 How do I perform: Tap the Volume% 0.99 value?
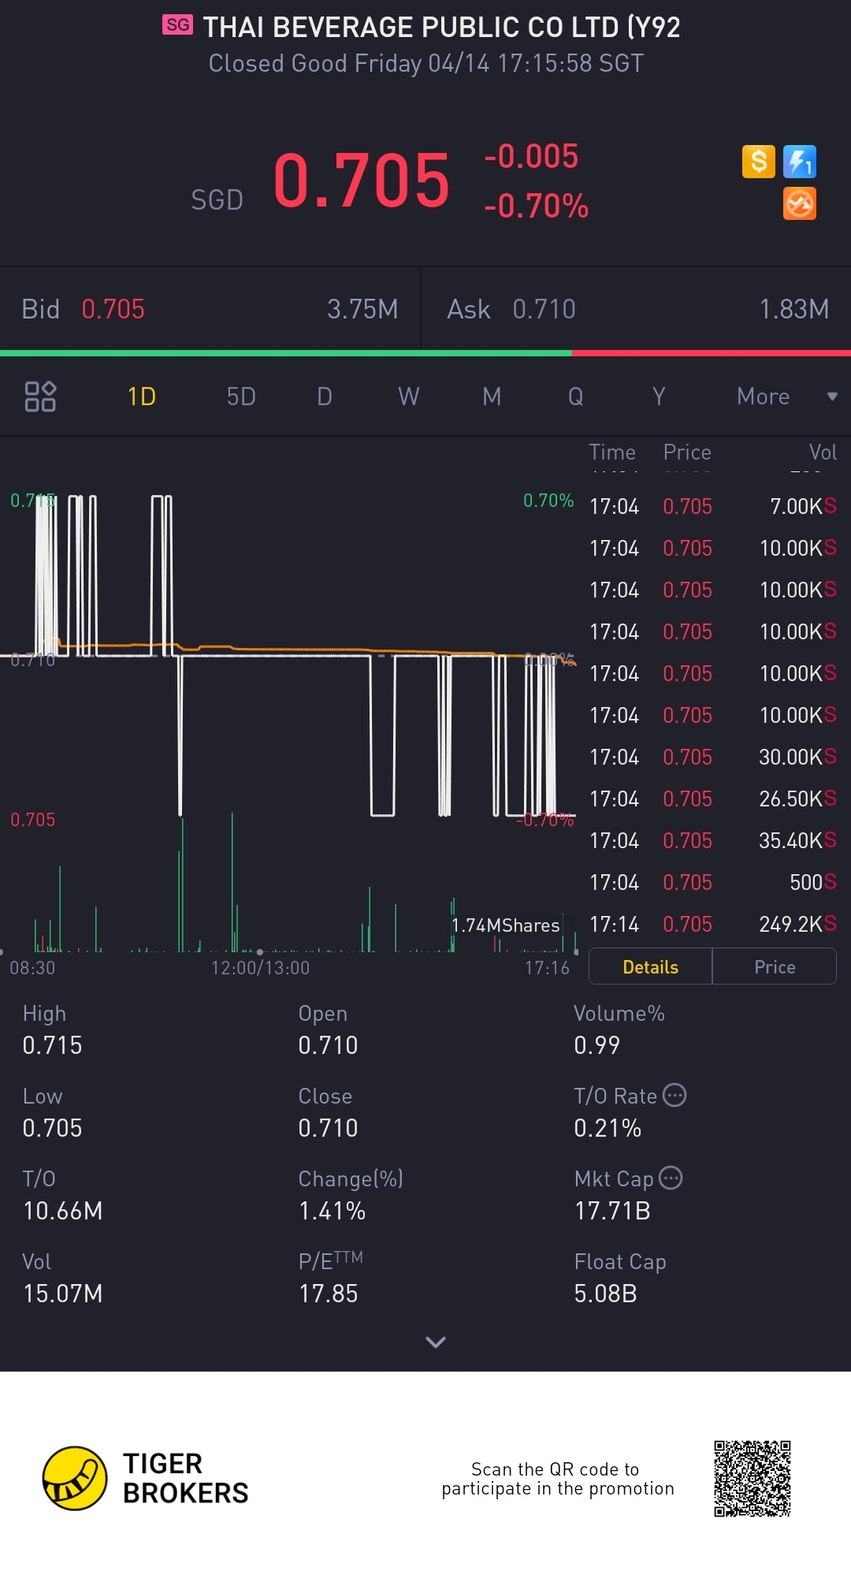pyautogui.click(x=596, y=1045)
